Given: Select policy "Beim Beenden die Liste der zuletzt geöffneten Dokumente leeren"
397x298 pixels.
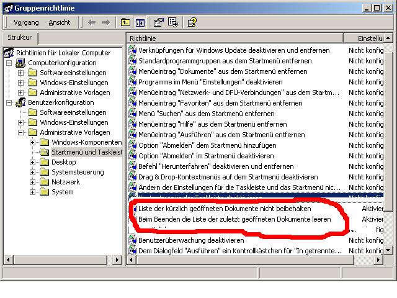Looking at the screenshot, I should click(234, 219).
